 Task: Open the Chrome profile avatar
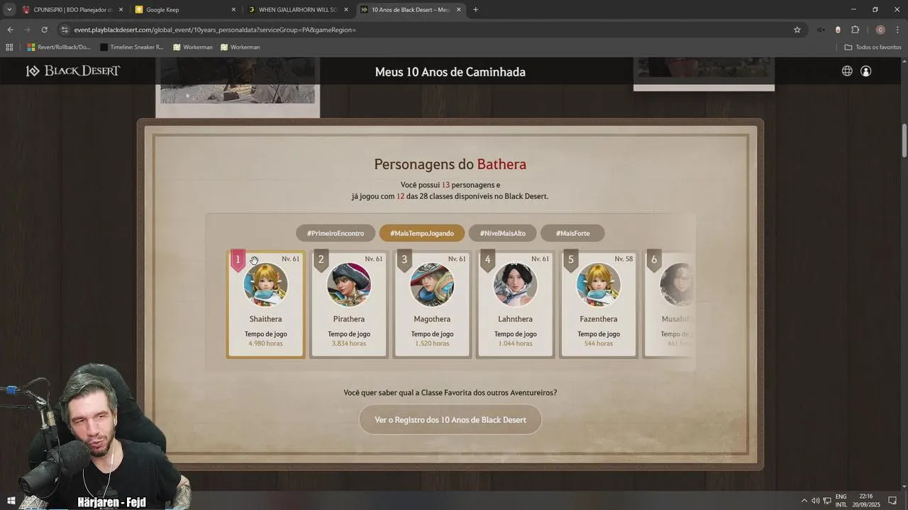tap(880, 30)
